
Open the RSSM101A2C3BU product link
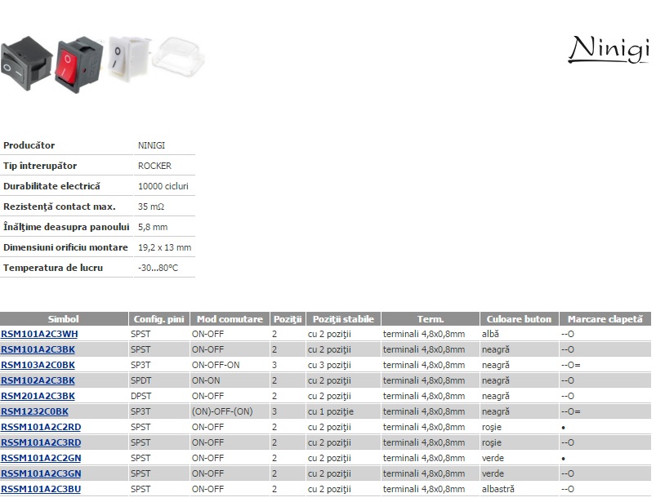41,489
